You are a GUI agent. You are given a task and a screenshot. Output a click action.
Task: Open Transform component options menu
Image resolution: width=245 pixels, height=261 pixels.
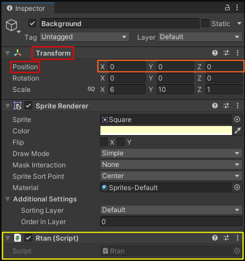(x=238, y=53)
